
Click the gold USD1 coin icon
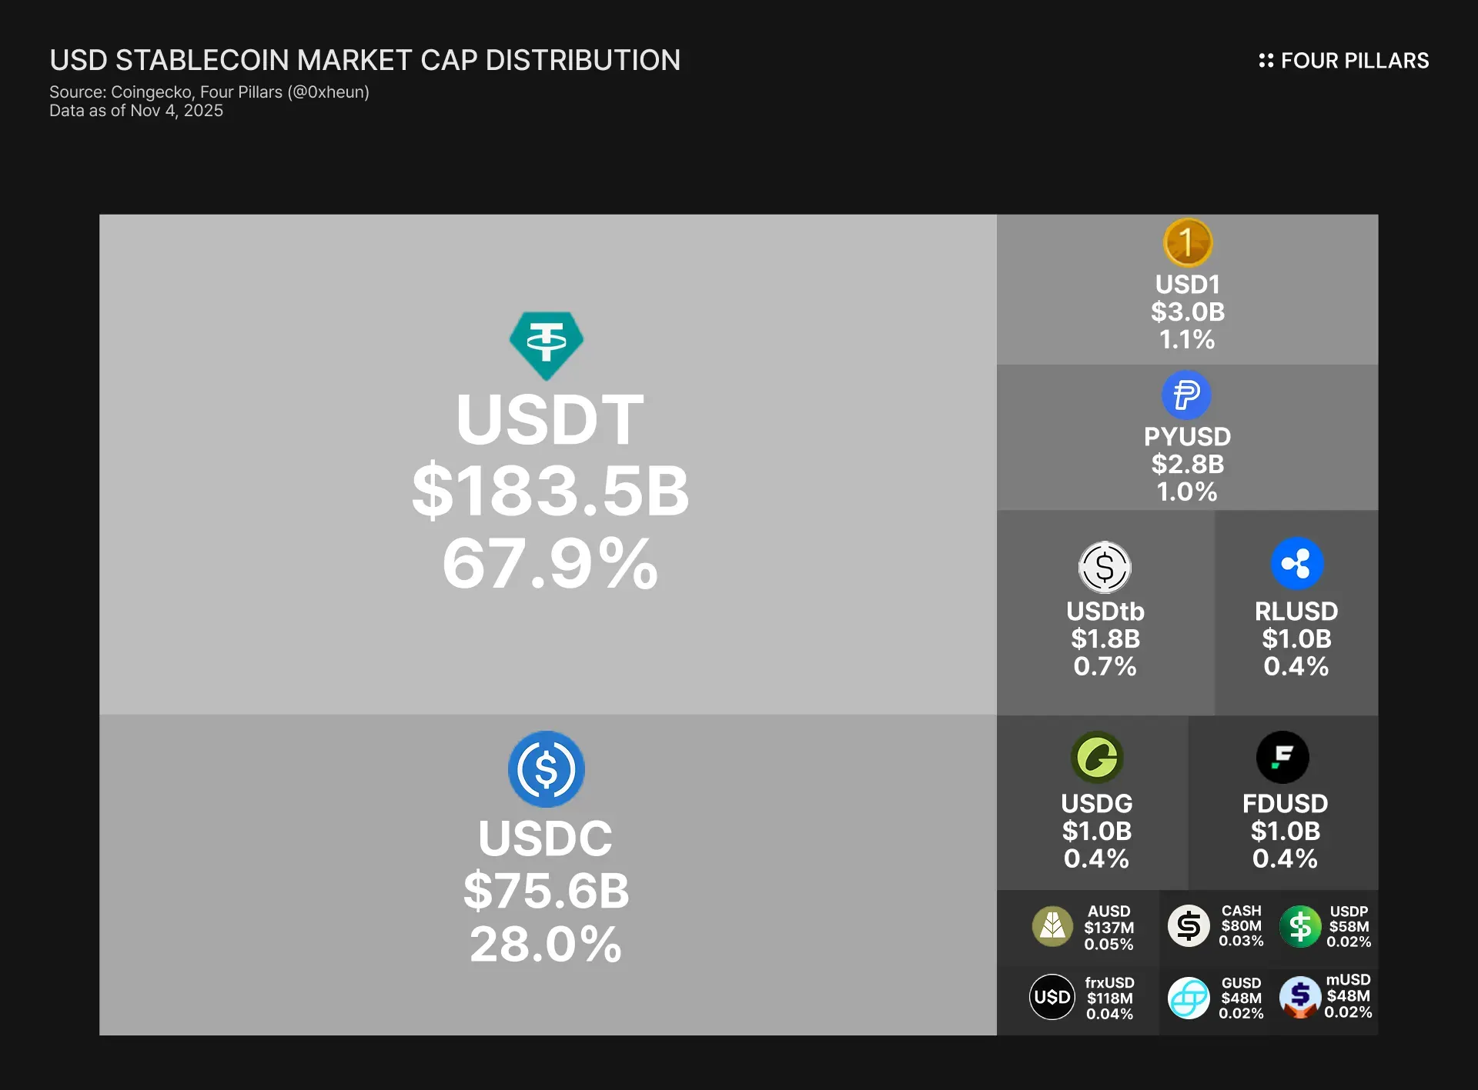coord(1187,243)
